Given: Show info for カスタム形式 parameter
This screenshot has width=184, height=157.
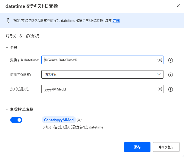Looking at the screenshot, I should click(x=170, y=89).
